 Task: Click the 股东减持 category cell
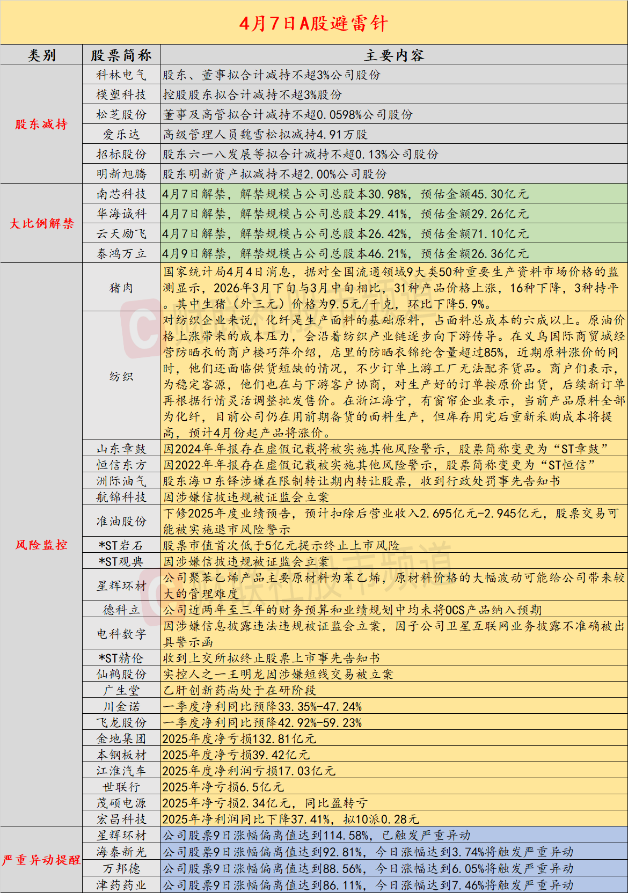click(41, 125)
